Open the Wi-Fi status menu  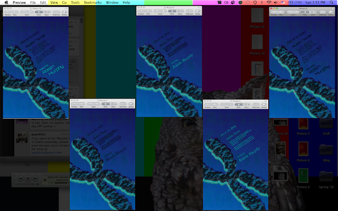click(x=269, y=2)
